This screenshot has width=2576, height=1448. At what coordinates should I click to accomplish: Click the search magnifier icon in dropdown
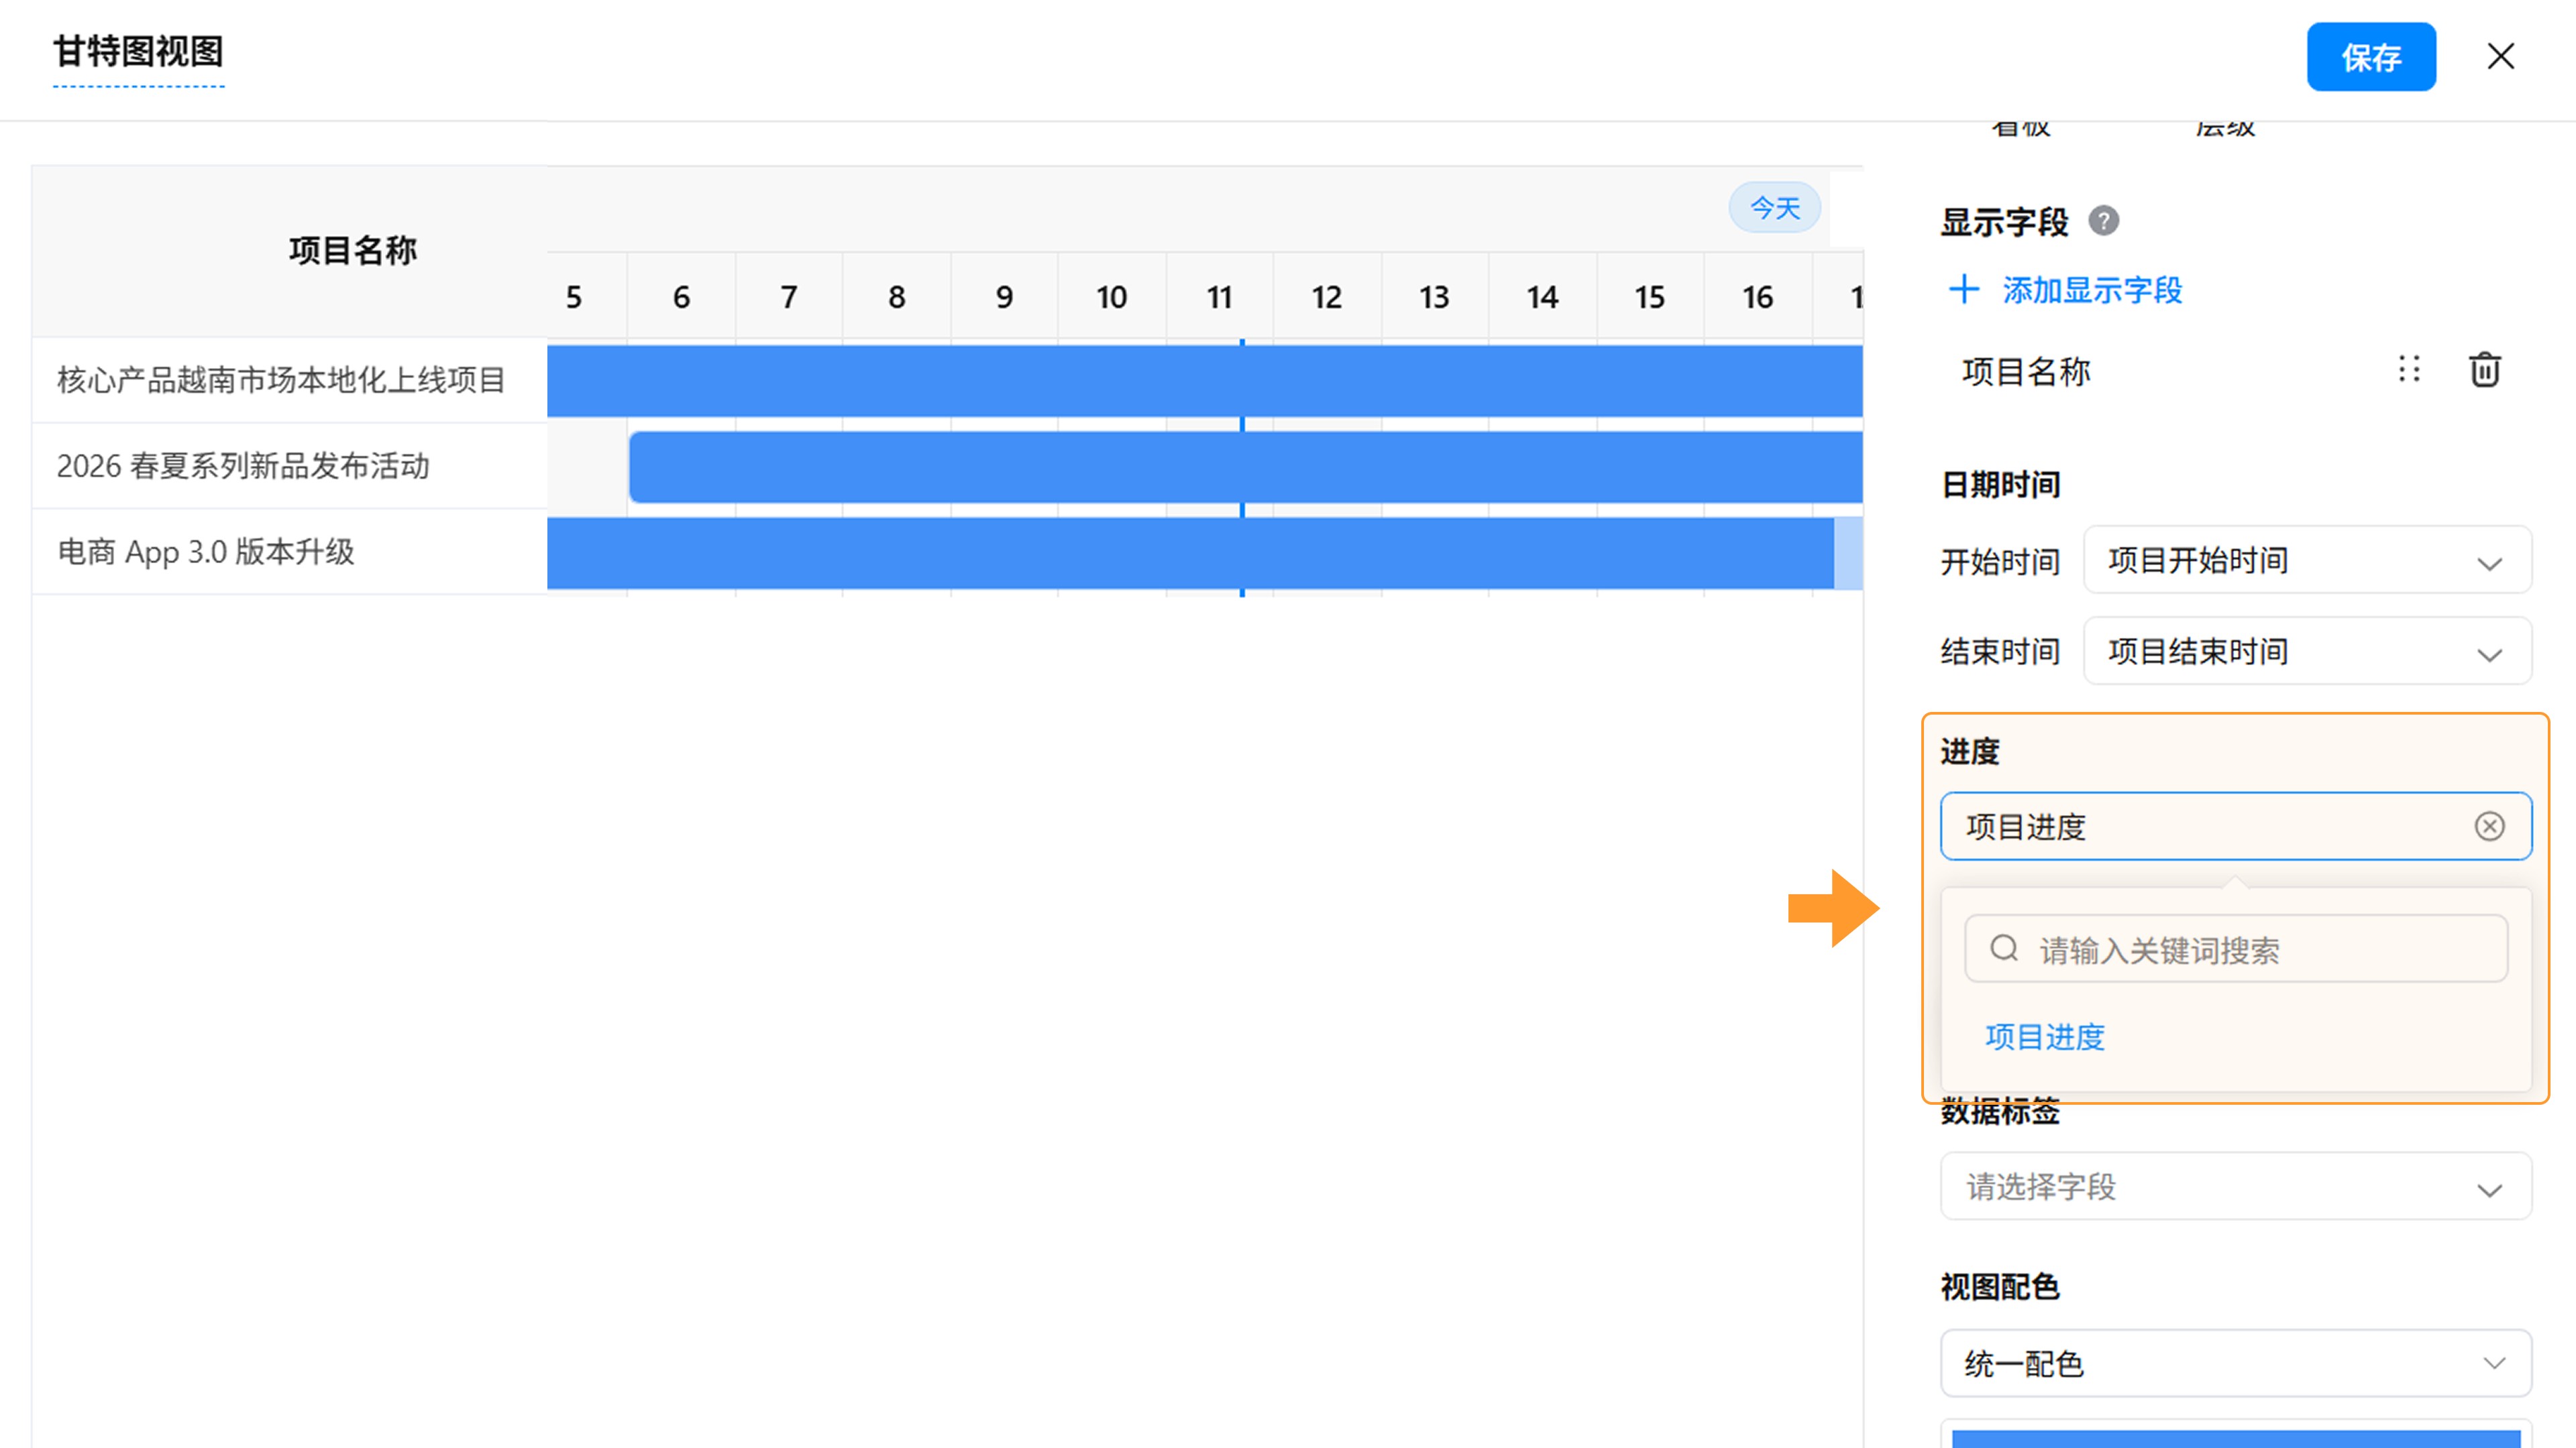[x=2004, y=949]
